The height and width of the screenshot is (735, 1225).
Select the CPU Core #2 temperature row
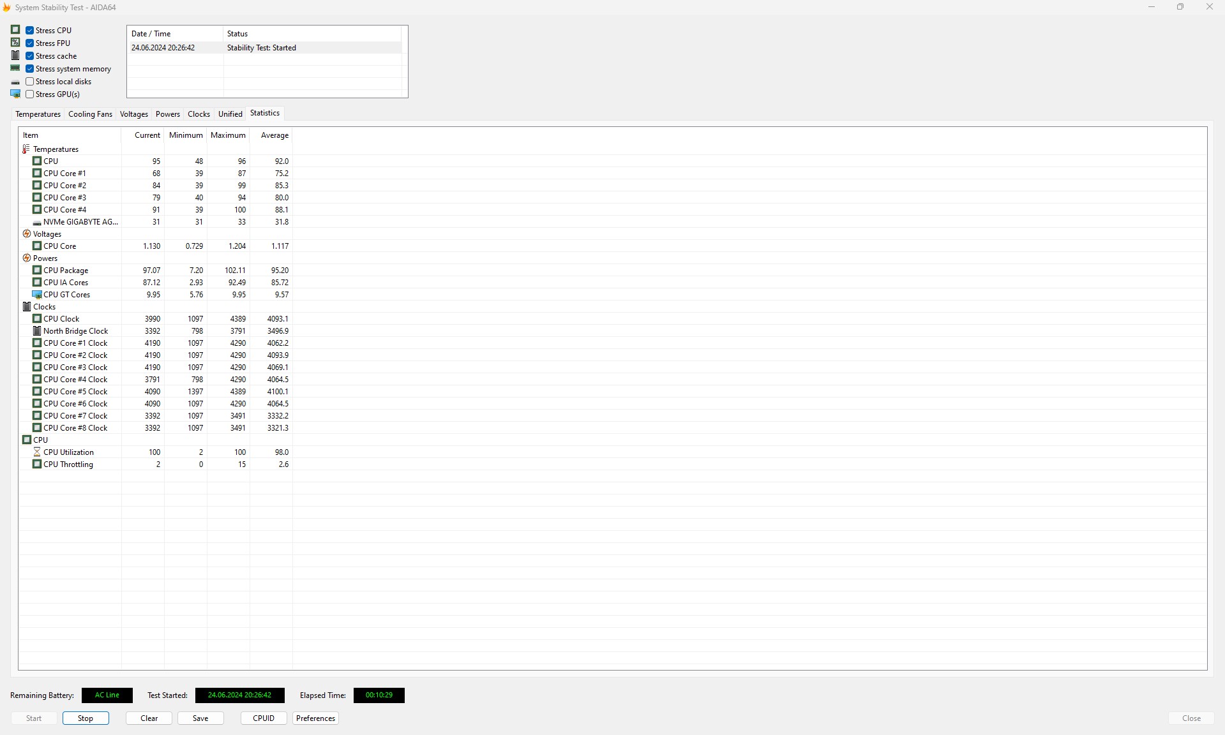pyautogui.click(x=156, y=186)
